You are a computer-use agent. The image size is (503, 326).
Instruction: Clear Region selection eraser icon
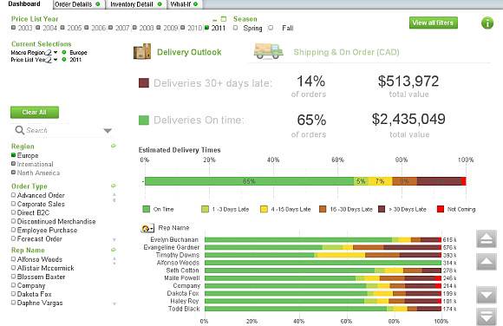point(114,146)
